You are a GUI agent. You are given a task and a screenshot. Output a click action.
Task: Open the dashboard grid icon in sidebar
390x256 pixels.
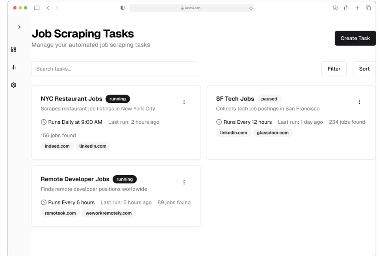tap(14, 49)
